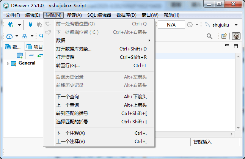The width and height of the screenshot is (245, 159).
Task: Click the search icon next to toolbar separator
Action: (41, 36)
